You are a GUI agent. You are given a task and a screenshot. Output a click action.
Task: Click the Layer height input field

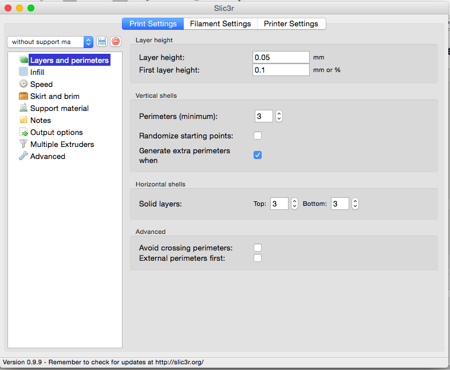coord(281,57)
